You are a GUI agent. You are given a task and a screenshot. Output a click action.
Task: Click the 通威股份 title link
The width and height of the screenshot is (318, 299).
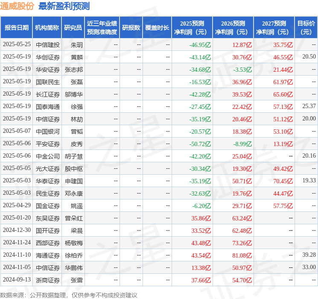pyautogui.click(x=18, y=6)
